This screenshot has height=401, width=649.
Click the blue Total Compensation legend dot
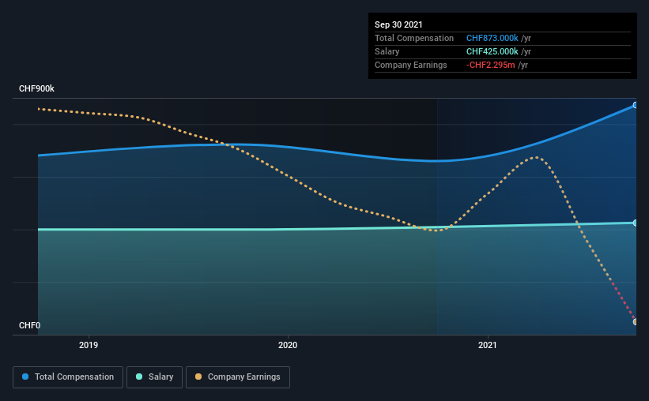pyautogui.click(x=25, y=377)
